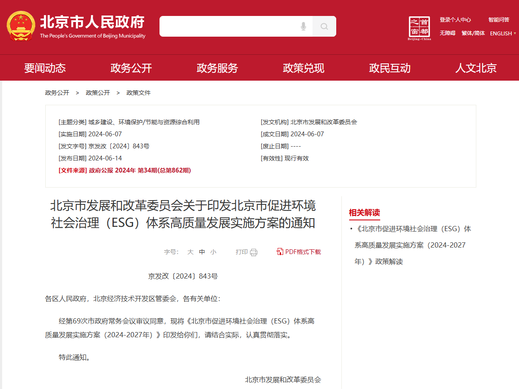This screenshot has height=389, width=519.
Task: Expand the ENGLISH language dropdown arrow
Action: coord(515,33)
